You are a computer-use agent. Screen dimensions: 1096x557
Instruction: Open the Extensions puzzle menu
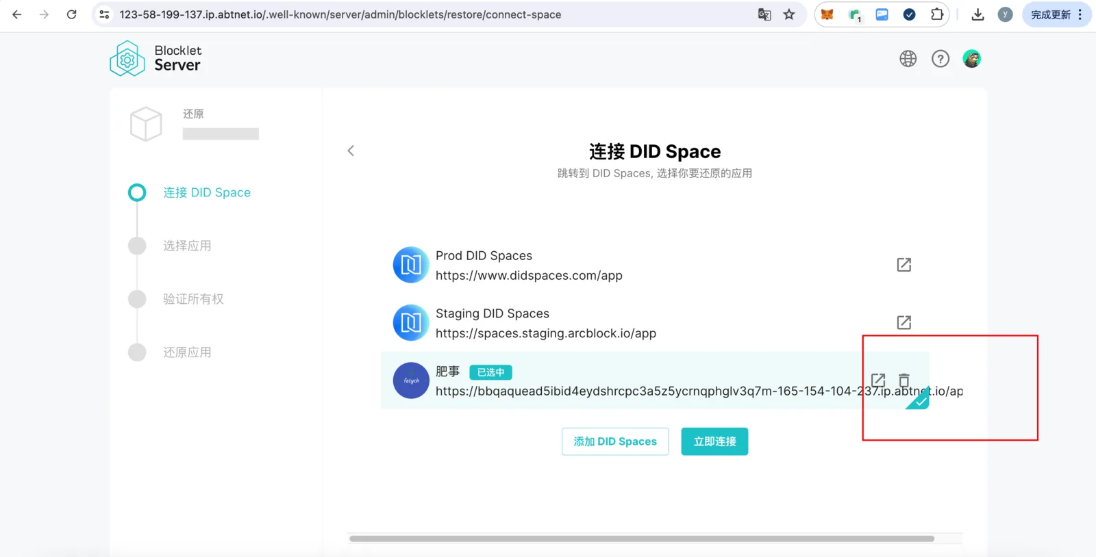point(937,14)
